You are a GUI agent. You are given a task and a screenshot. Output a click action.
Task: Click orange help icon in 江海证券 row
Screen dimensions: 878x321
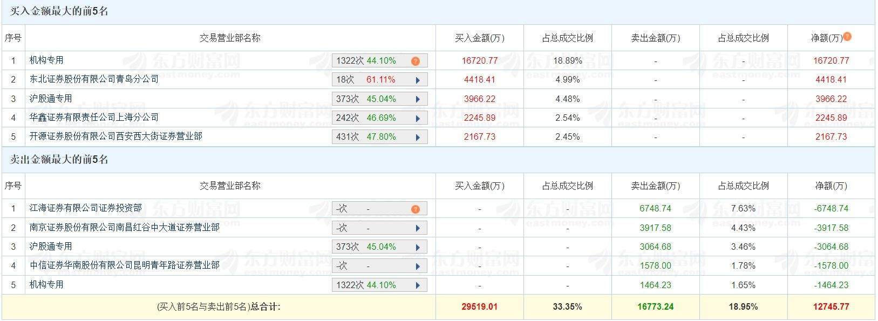415,209
